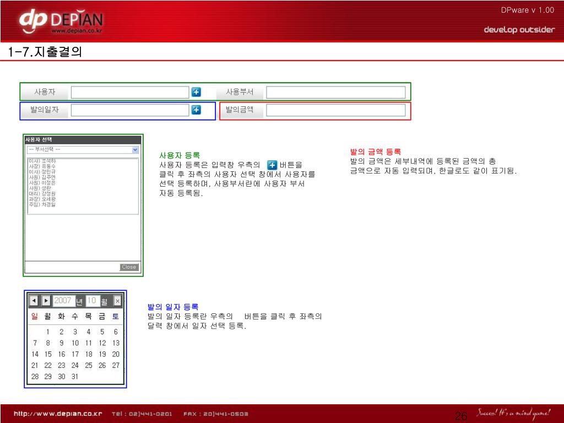Close the calendar popup with X
Image resolution: width=564 pixels, height=423 pixels.
pyautogui.click(x=117, y=301)
